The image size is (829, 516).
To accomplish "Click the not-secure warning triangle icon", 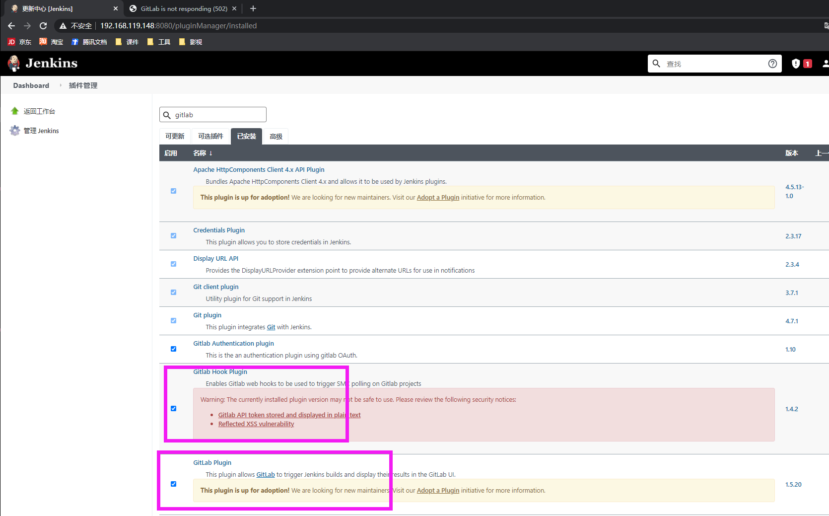I will click(x=63, y=26).
